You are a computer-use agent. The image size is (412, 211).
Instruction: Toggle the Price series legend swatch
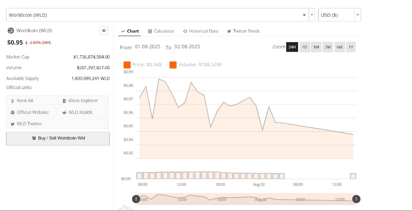tap(127, 65)
